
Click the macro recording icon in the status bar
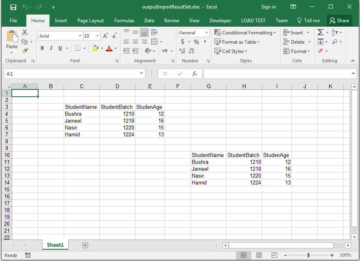pos(28,255)
